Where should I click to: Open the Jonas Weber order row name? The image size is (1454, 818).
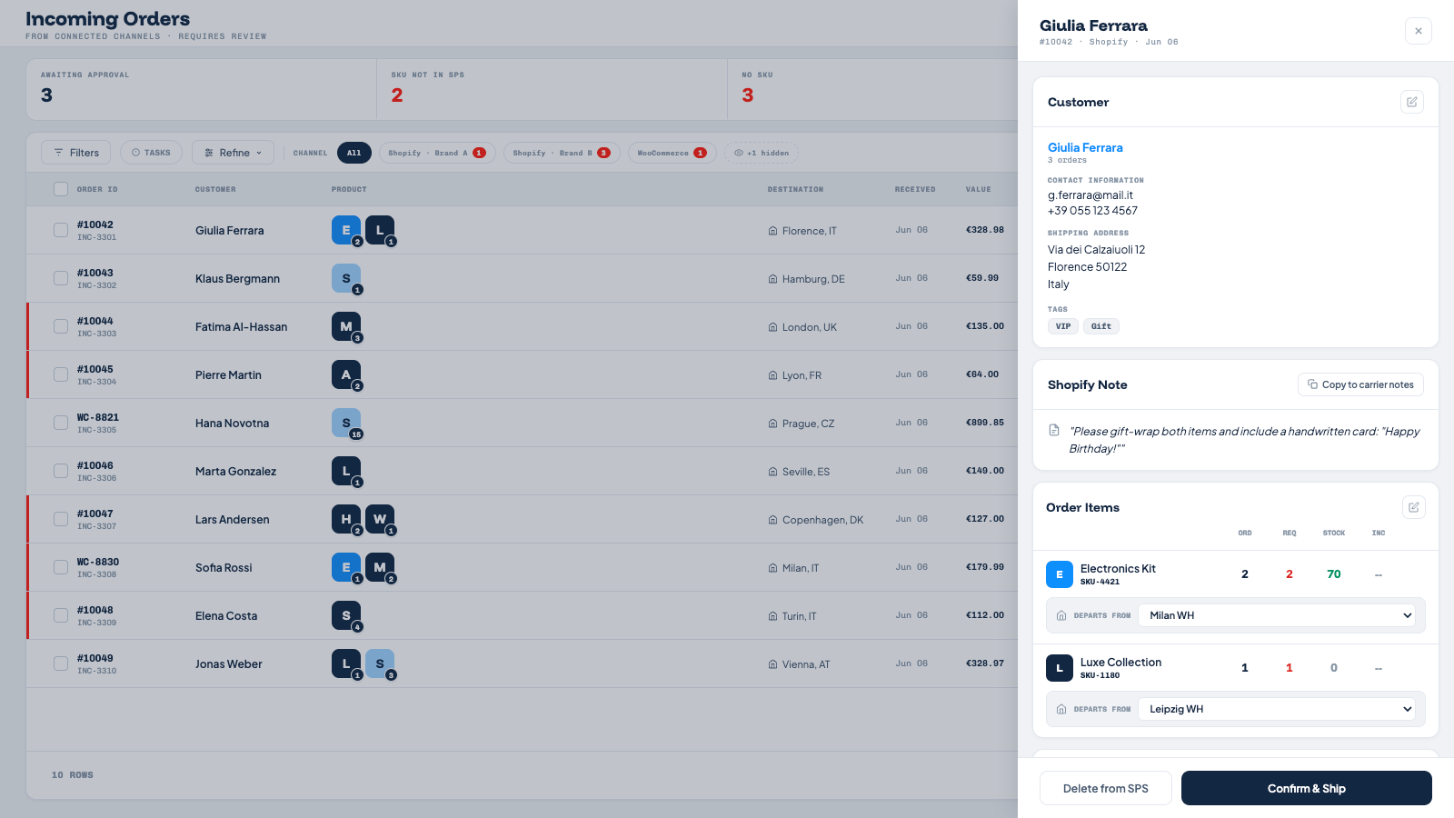click(x=229, y=664)
